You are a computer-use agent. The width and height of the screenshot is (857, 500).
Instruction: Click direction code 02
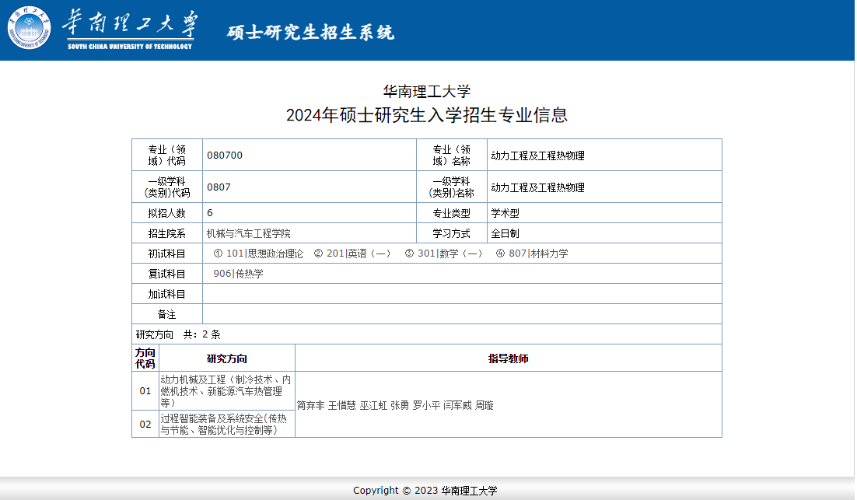(145, 424)
